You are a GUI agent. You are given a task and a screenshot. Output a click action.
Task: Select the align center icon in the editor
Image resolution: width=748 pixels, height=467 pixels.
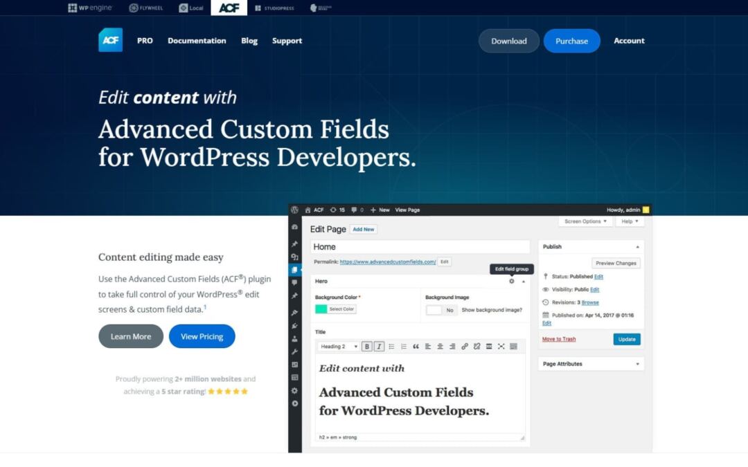tap(440, 346)
